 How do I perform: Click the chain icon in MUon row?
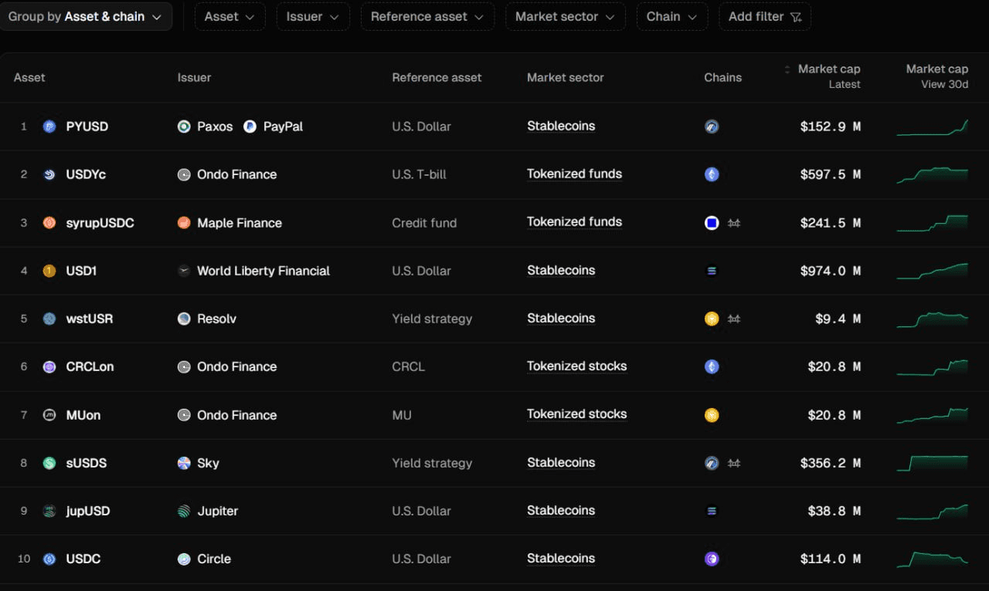[x=712, y=415]
